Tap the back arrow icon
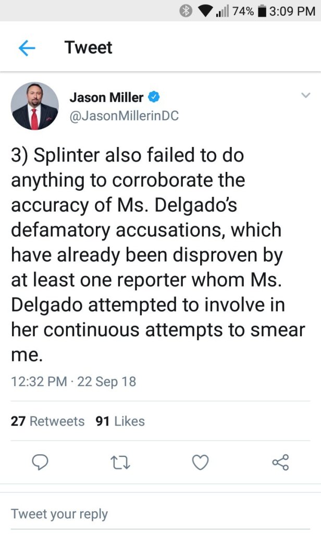This screenshot has width=321, height=534. point(27,48)
